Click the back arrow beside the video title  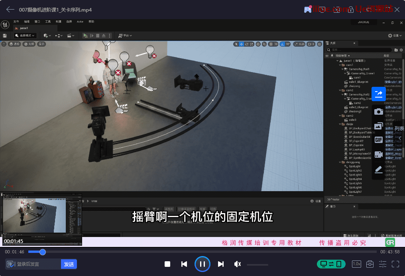tap(10, 10)
